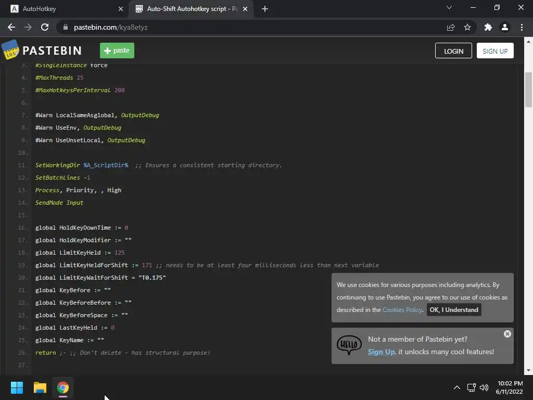Click the #MaxThreads 25 code line
The image size is (533, 400).
click(59, 78)
